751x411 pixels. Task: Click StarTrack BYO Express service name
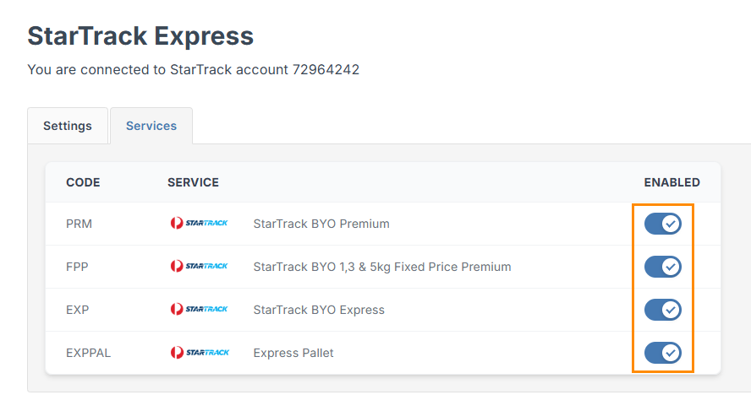[x=319, y=310]
